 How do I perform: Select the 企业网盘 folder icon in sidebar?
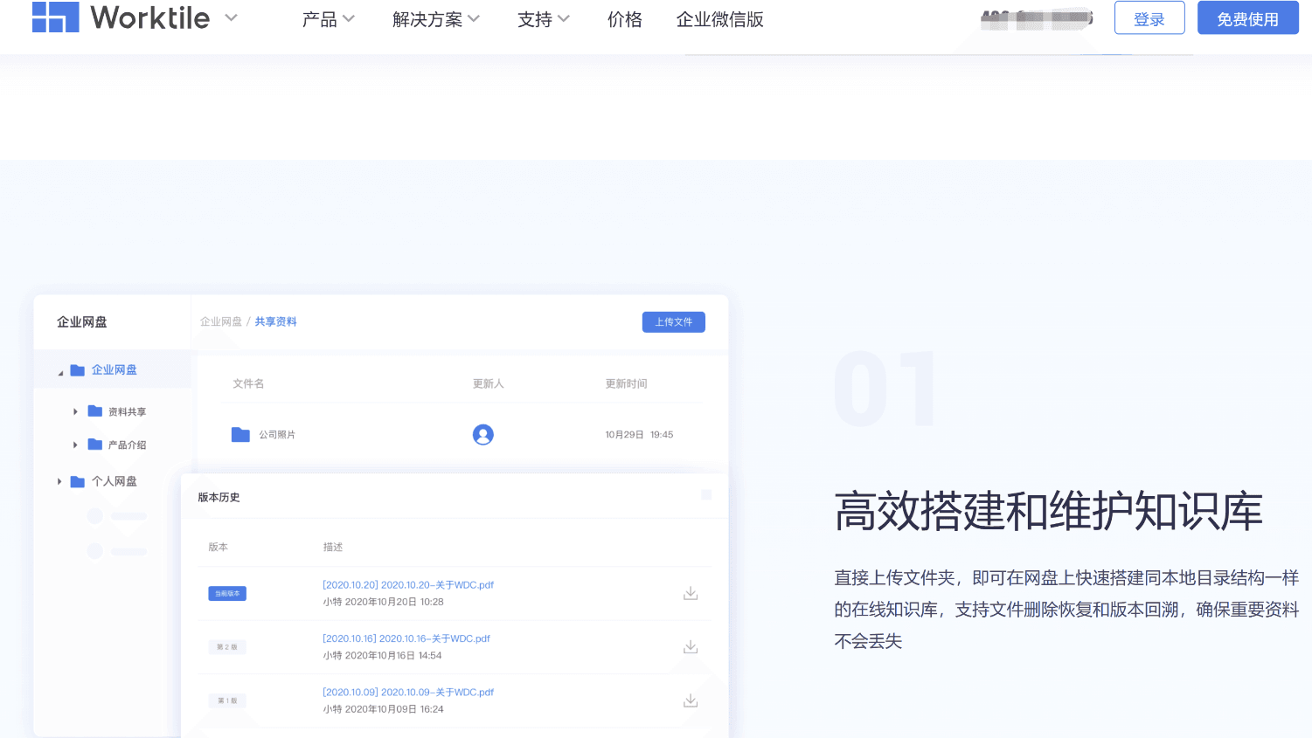point(78,370)
